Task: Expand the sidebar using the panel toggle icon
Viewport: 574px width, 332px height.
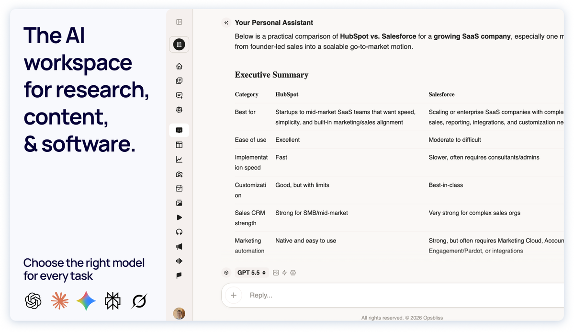Action: click(x=179, y=22)
